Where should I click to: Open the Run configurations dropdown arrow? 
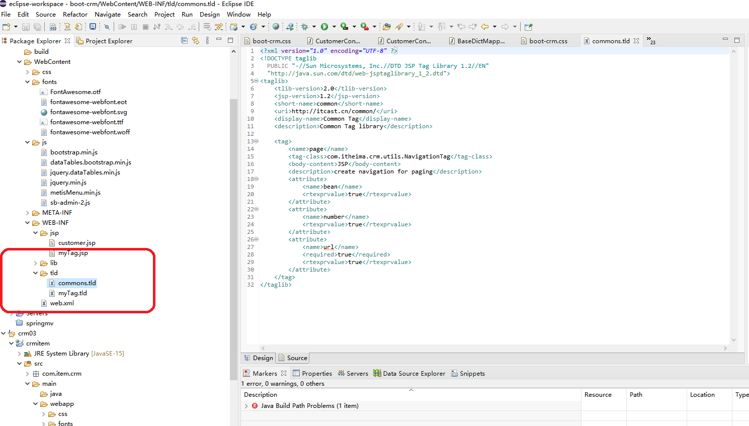point(334,27)
